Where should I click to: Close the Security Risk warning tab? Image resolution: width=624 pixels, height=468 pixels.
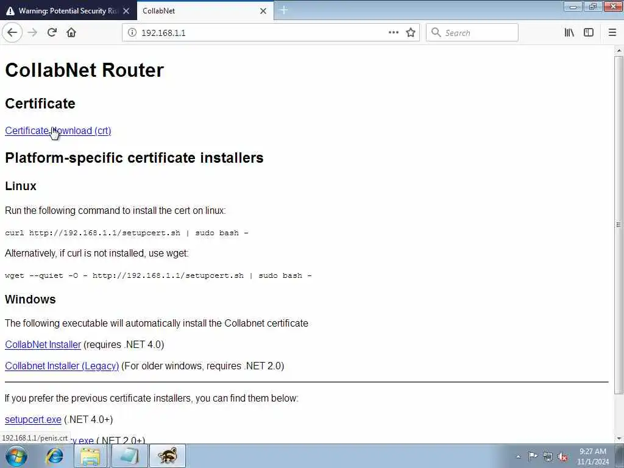coord(126,11)
